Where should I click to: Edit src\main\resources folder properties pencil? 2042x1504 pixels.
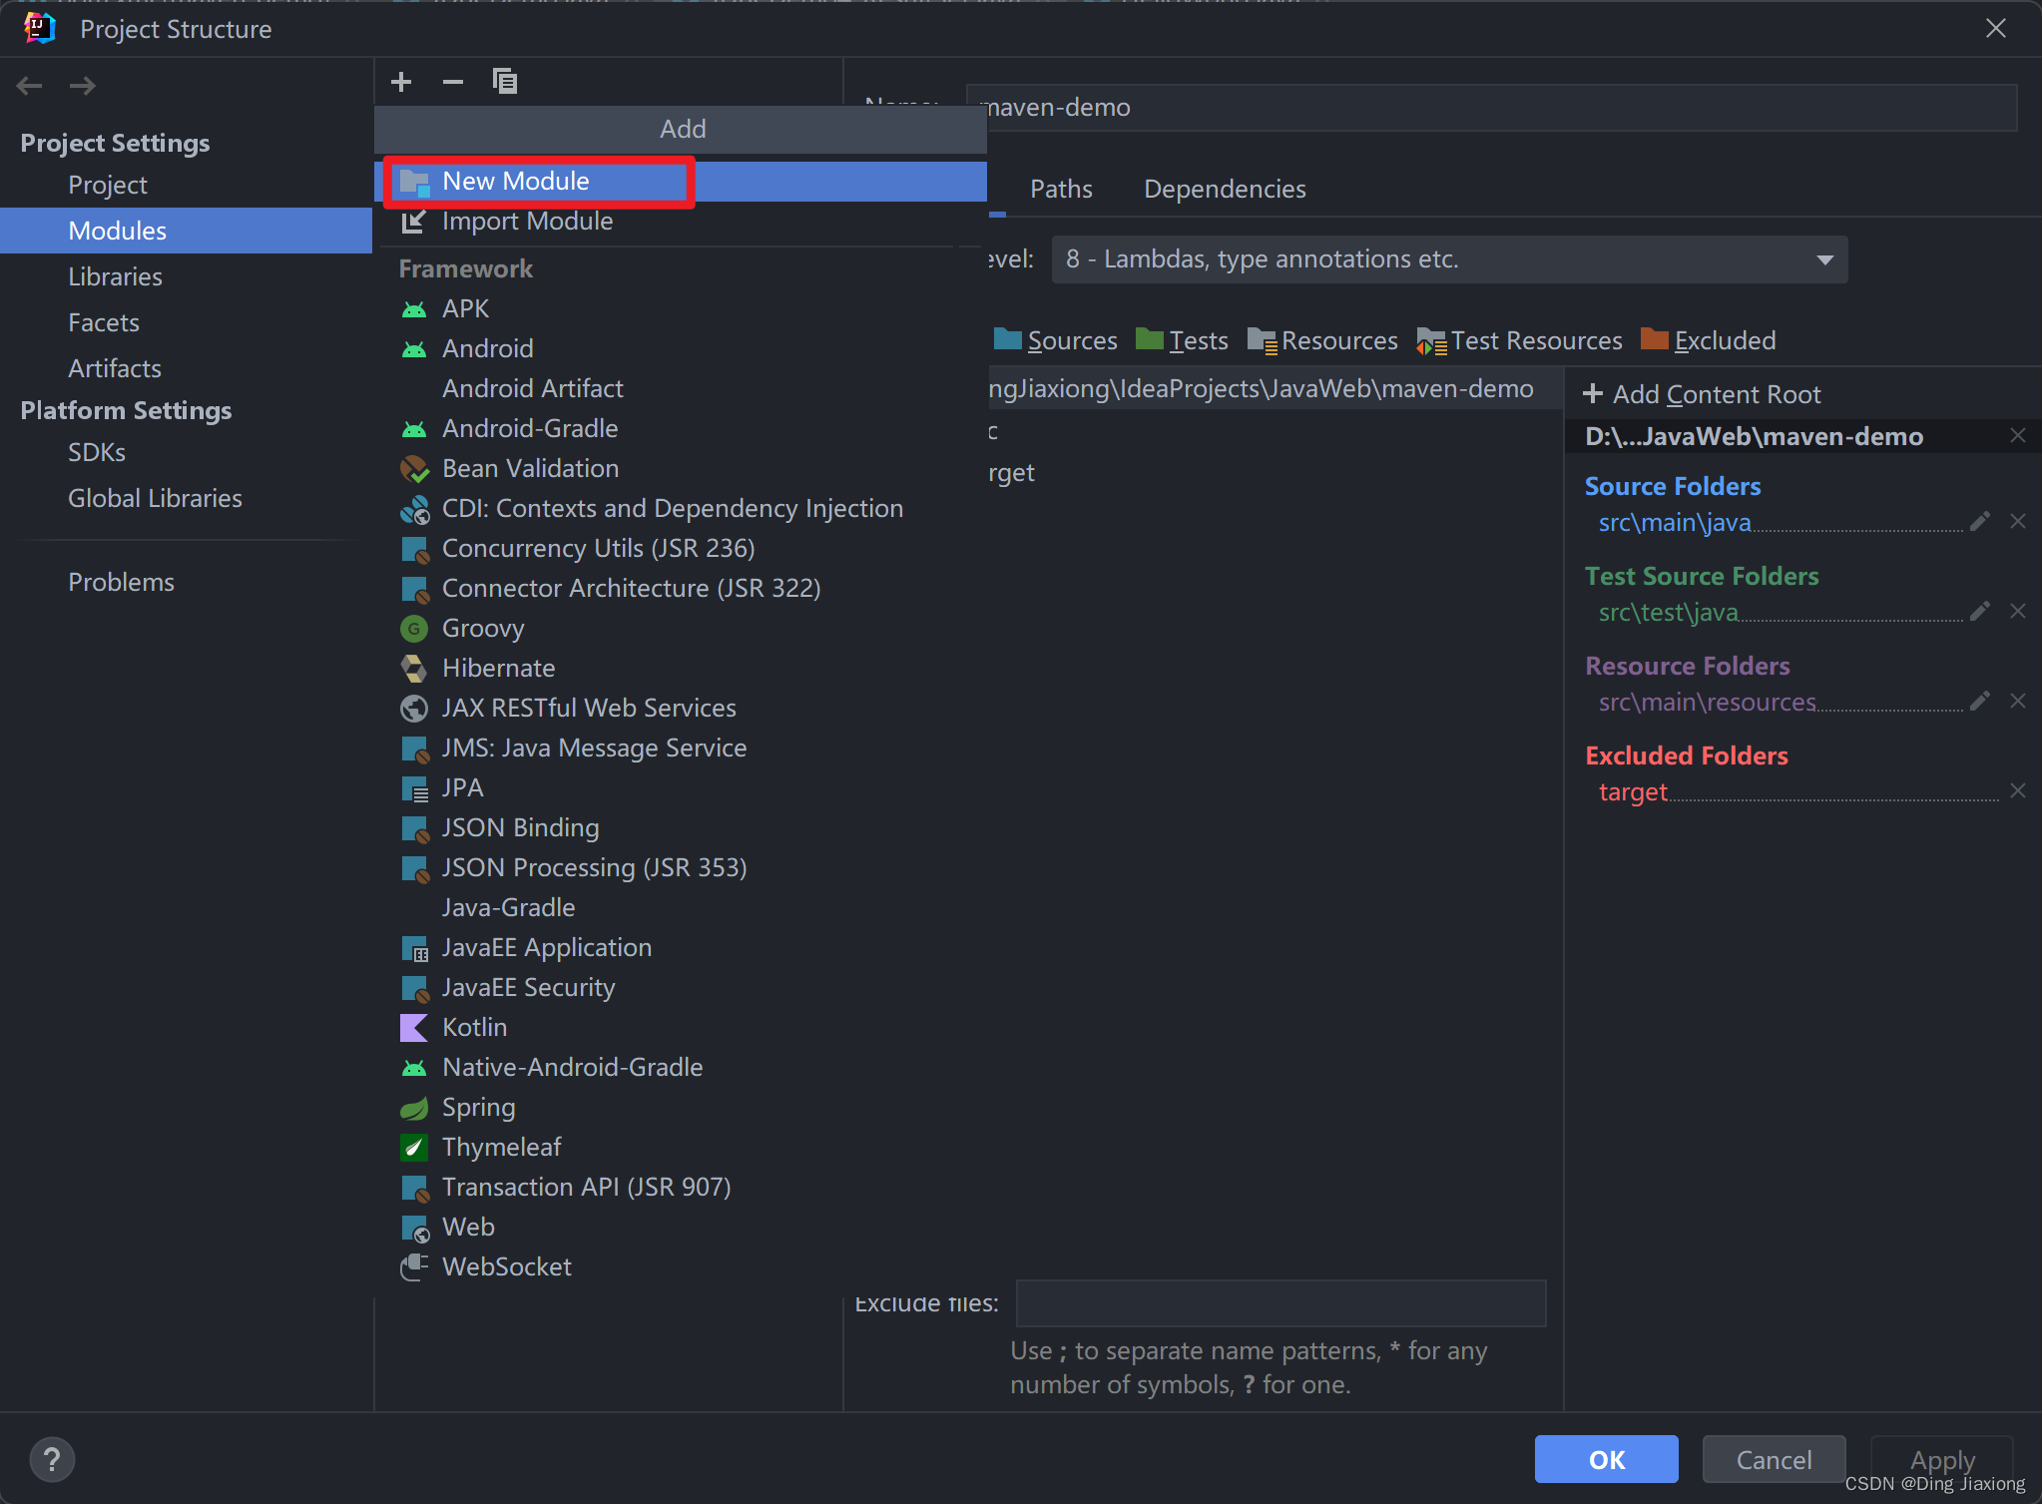click(1980, 701)
